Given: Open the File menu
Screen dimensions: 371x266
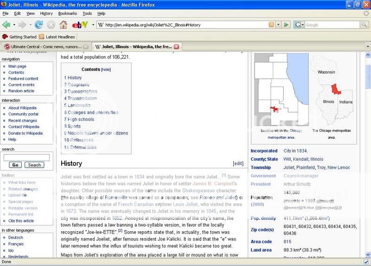Looking at the screenshot, I should (5, 13).
